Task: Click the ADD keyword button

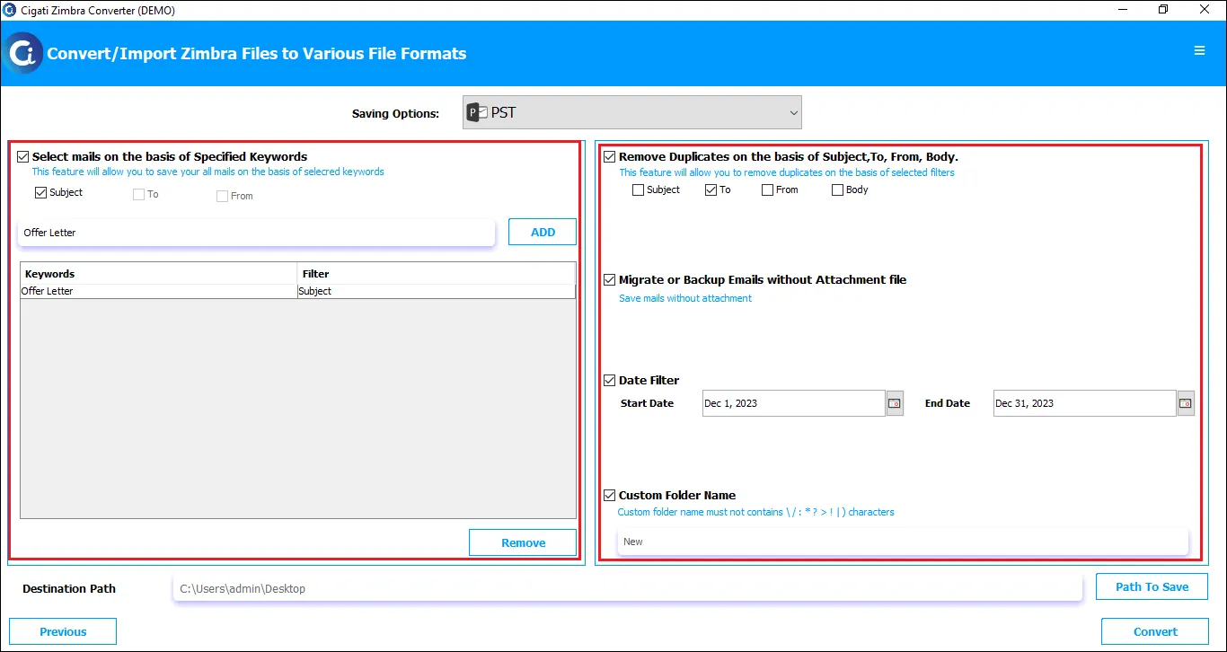Action: click(543, 232)
